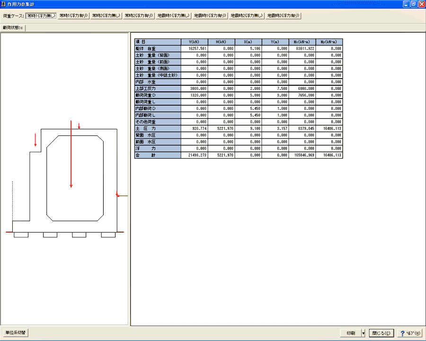Click the help question mark icon
Viewport: 426px width, 341px height.
pyautogui.click(x=403, y=333)
